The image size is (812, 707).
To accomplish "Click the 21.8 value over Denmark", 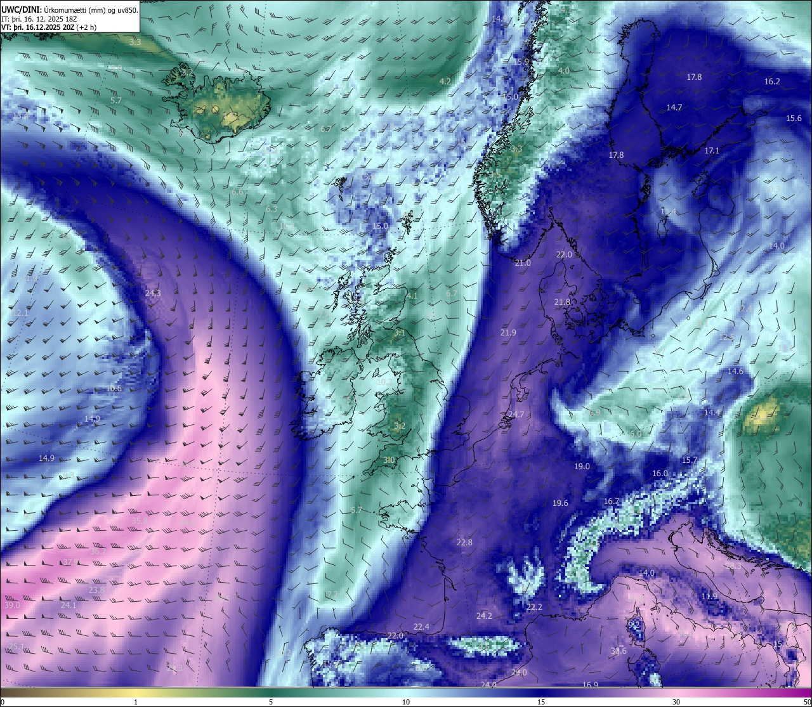I will point(562,302).
